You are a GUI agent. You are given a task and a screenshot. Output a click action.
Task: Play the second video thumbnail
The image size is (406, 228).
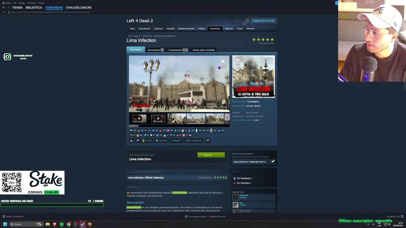coord(158,118)
